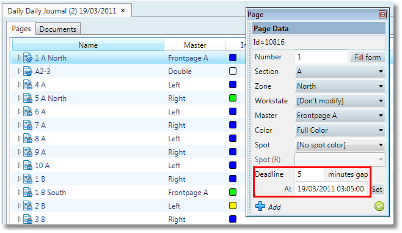The image size is (402, 233).
Task: Click the page icon of 5 A North
Action: [x=27, y=98]
